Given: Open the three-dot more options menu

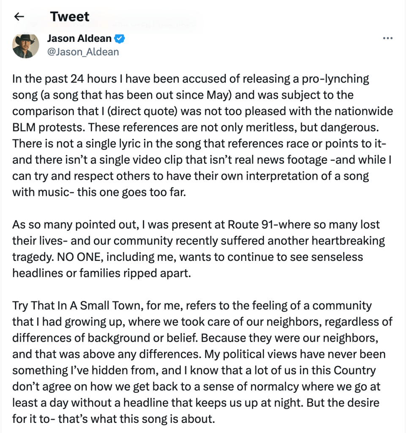Looking at the screenshot, I should pos(387,38).
